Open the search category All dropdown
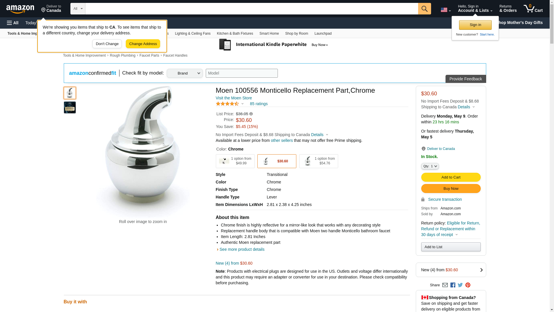The width and height of the screenshot is (554, 312). (x=78, y=9)
